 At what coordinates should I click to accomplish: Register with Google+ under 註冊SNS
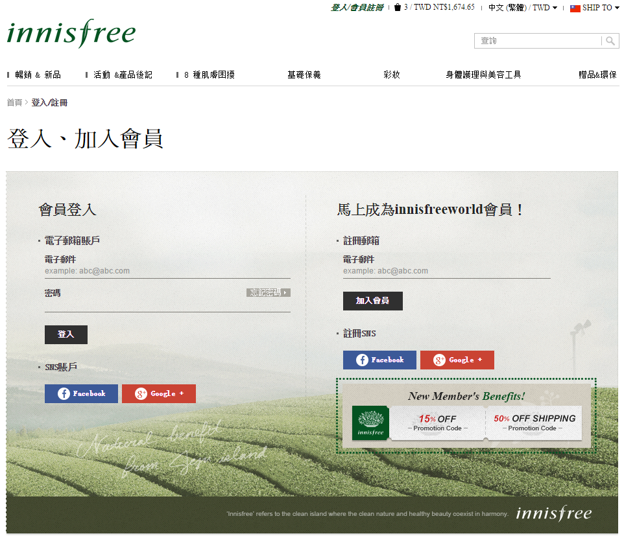coord(457,360)
